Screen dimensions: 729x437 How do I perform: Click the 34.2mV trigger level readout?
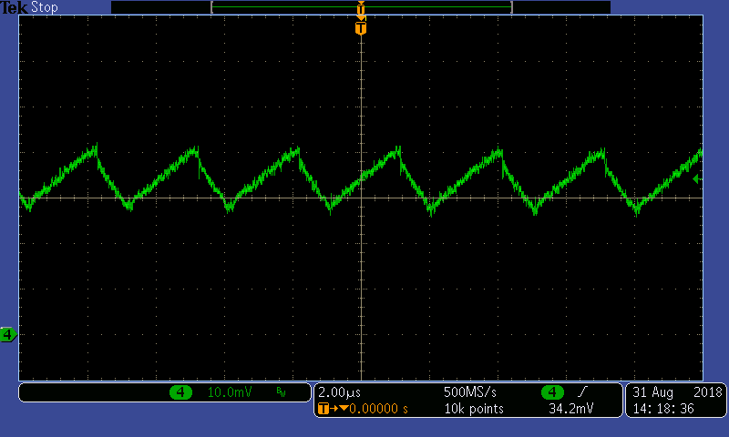tap(571, 409)
